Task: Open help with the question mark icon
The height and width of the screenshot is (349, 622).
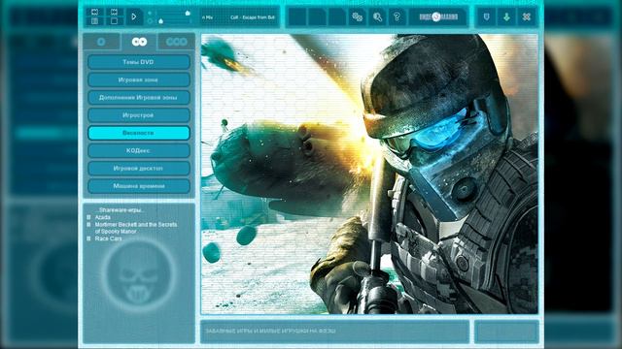Action: [x=397, y=17]
